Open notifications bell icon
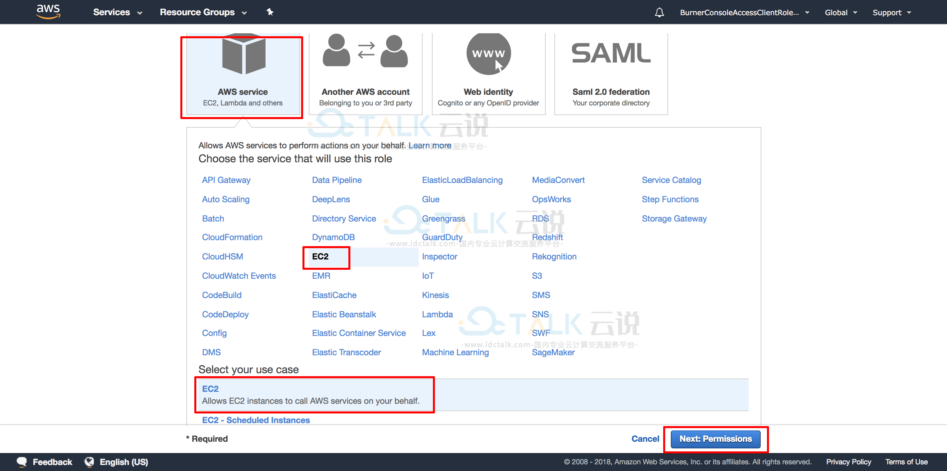This screenshot has height=471, width=947. point(659,13)
